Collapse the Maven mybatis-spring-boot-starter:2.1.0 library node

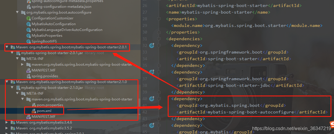(7, 82)
